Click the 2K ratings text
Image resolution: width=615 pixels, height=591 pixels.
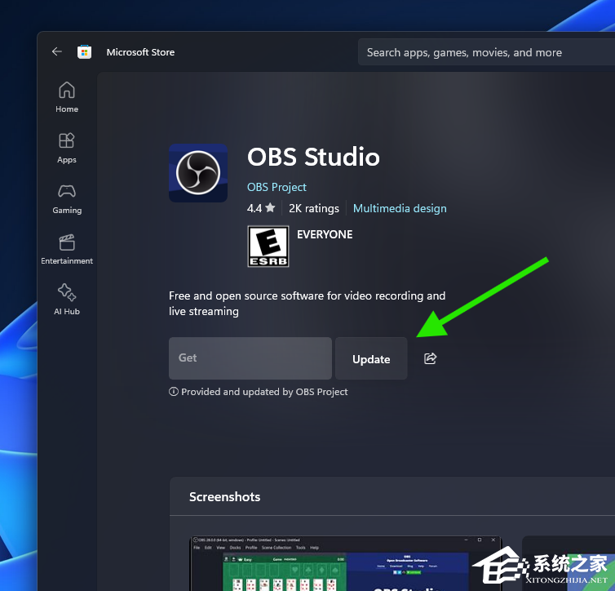314,208
